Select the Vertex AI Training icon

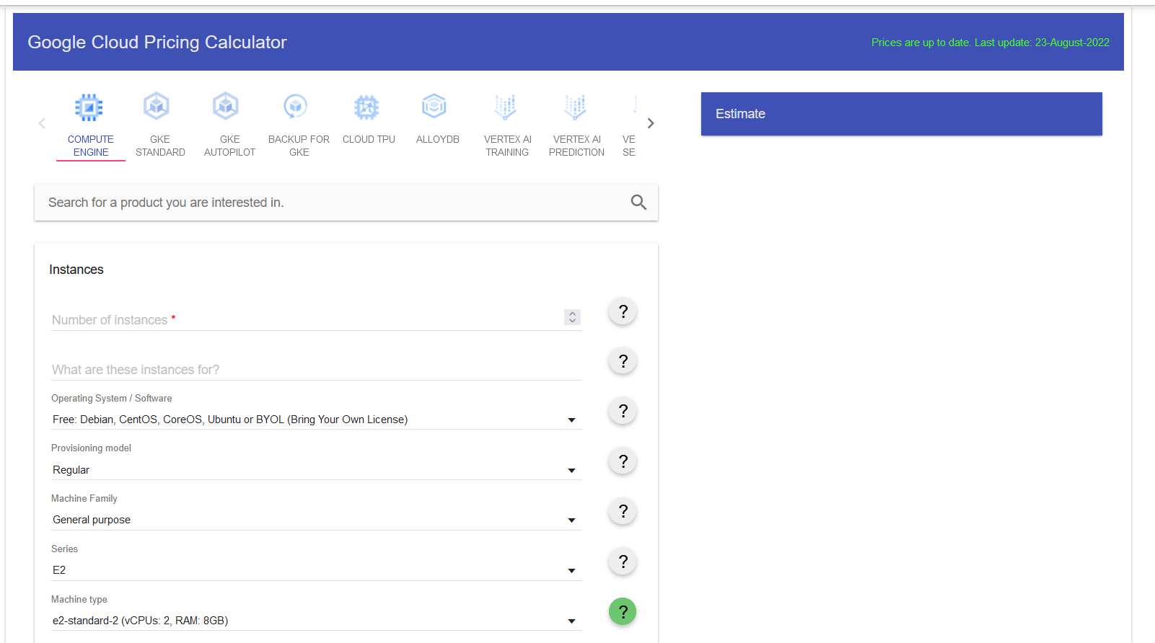[505, 107]
